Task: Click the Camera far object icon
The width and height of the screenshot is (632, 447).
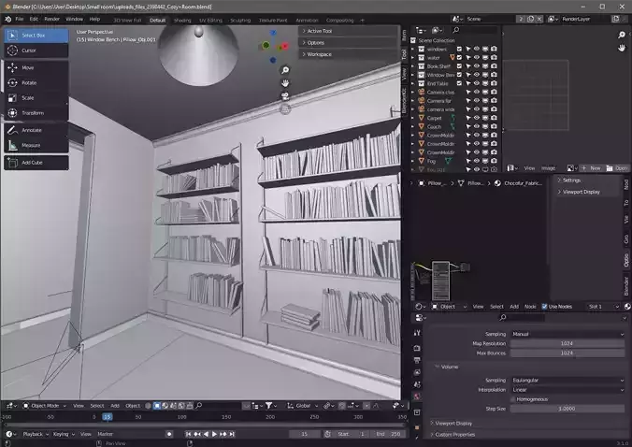Action: click(x=422, y=101)
